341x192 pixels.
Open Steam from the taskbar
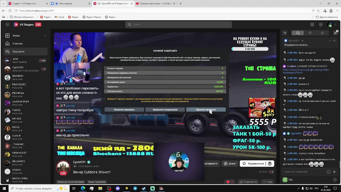click(x=144, y=189)
